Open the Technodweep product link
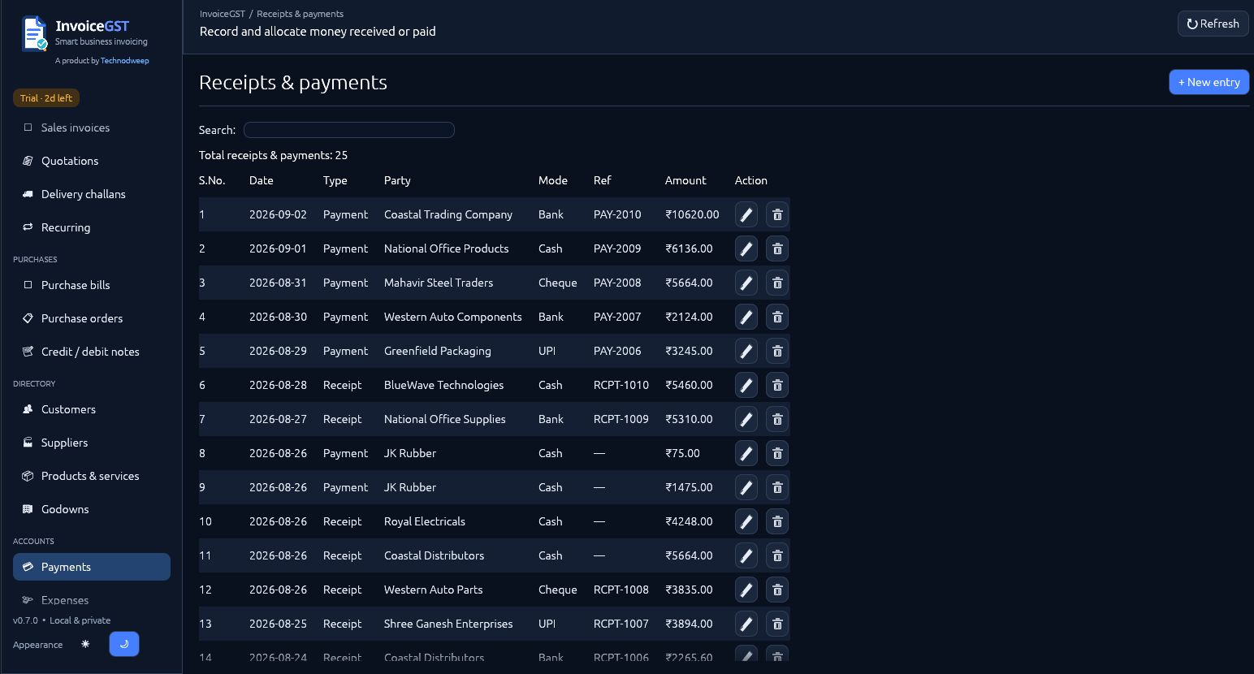The height and width of the screenshot is (674, 1254). coord(125,61)
